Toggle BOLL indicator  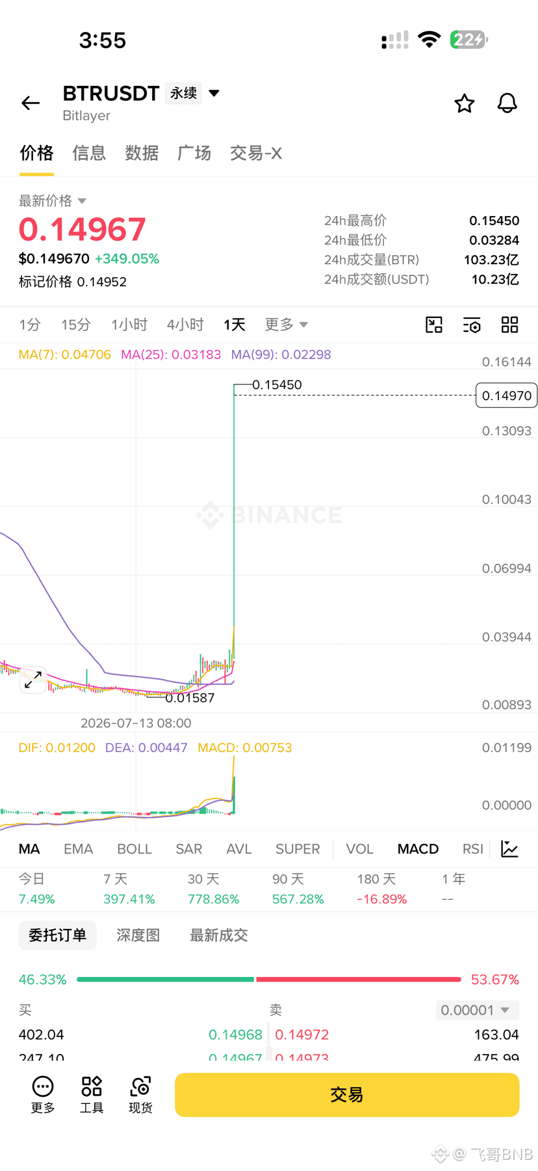point(134,849)
